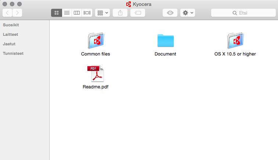Viewport: 278px width, 160px height.
Task: Click the Kyocera proxy icon in title bar
Action: [129, 4]
